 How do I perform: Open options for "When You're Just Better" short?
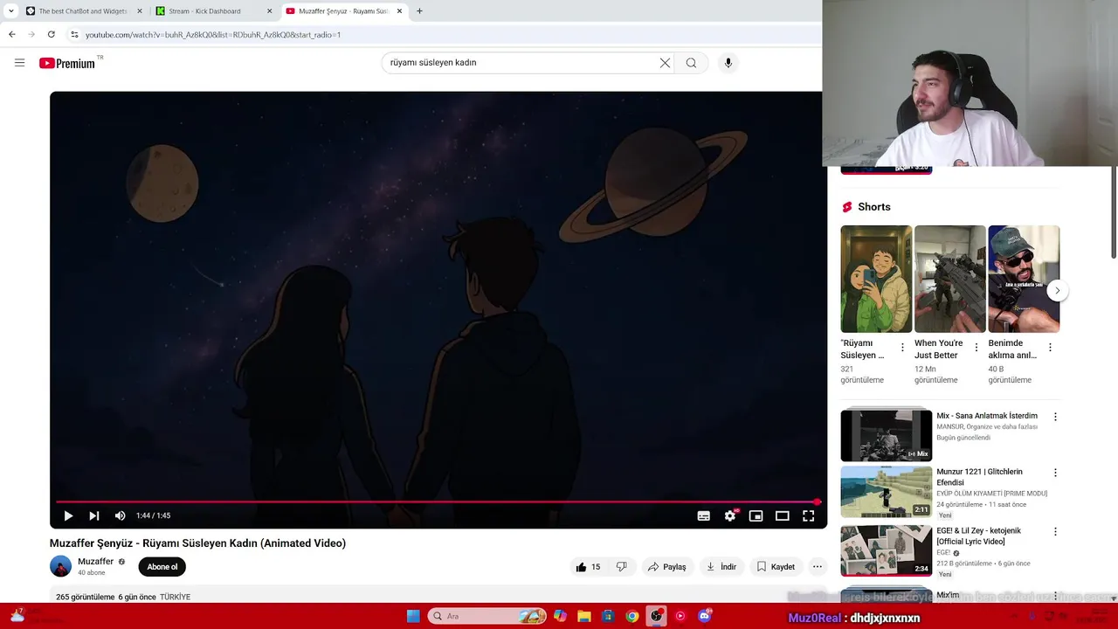click(977, 348)
